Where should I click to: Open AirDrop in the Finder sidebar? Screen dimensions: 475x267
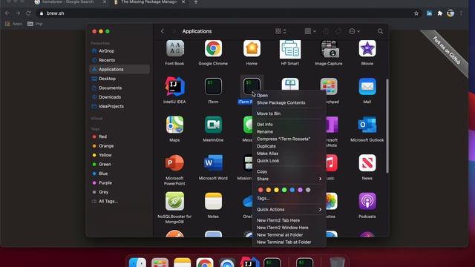click(x=119, y=51)
